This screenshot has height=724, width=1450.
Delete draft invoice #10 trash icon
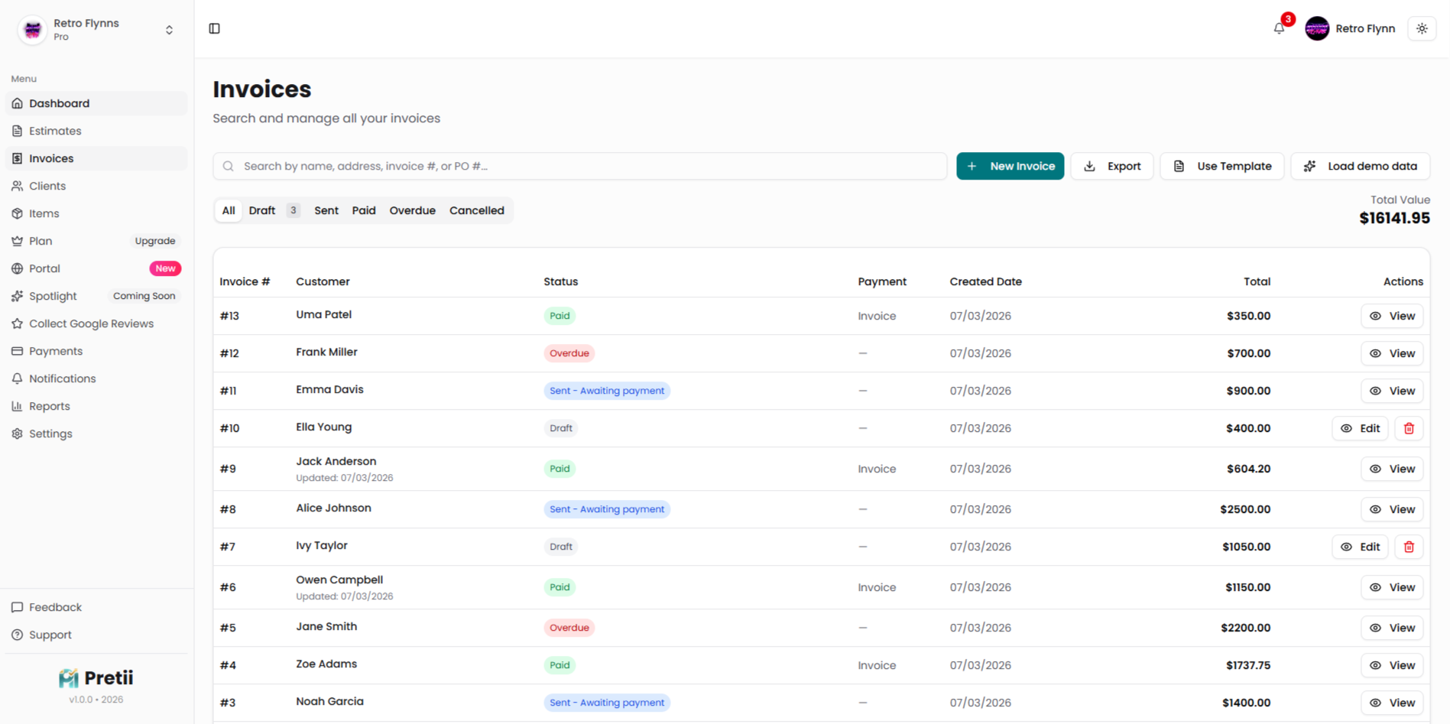pos(1409,428)
